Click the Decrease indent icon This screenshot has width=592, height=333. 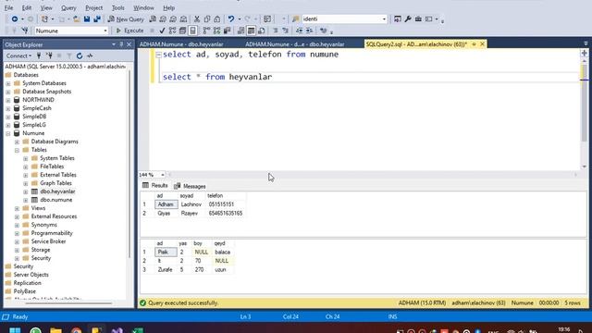tap(299, 31)
